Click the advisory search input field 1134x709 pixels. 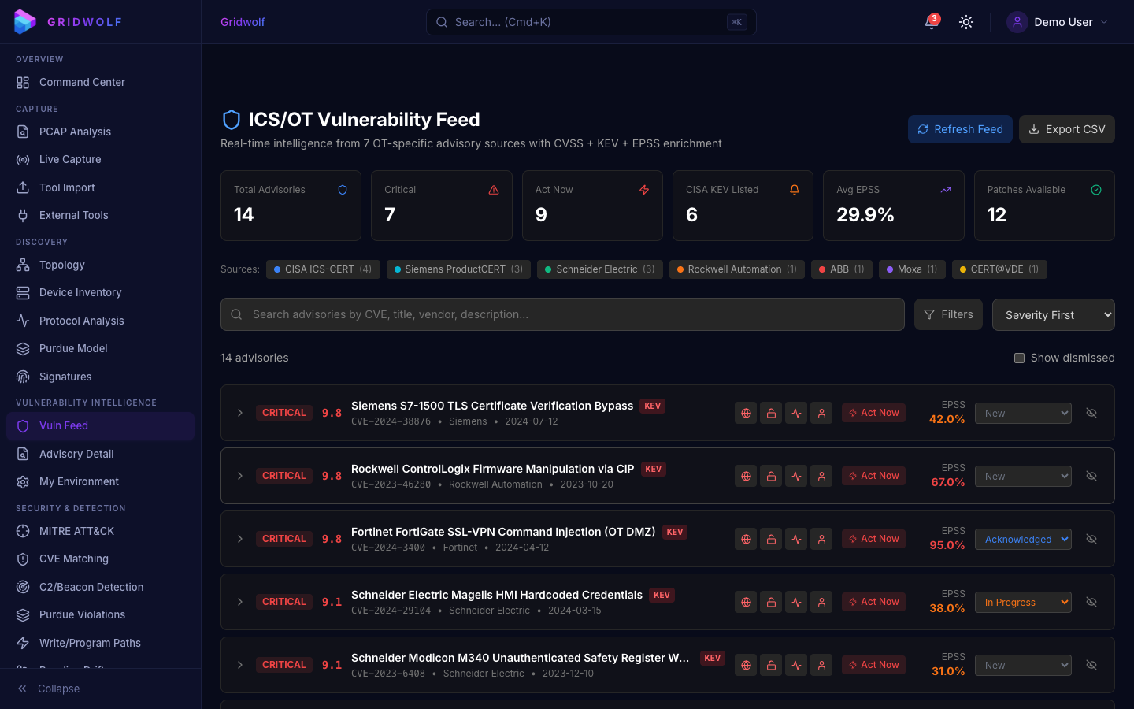point(562,314)
